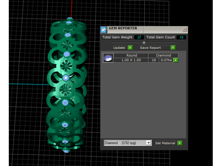Select the round gem thumbnail in the report
222x166 pixels.
click(108, 58)
